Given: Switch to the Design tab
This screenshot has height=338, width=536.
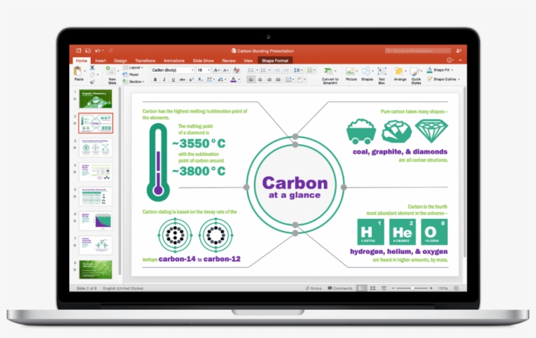Looking at the screenshot, I should pyautogui.click(x=120, y=61).
